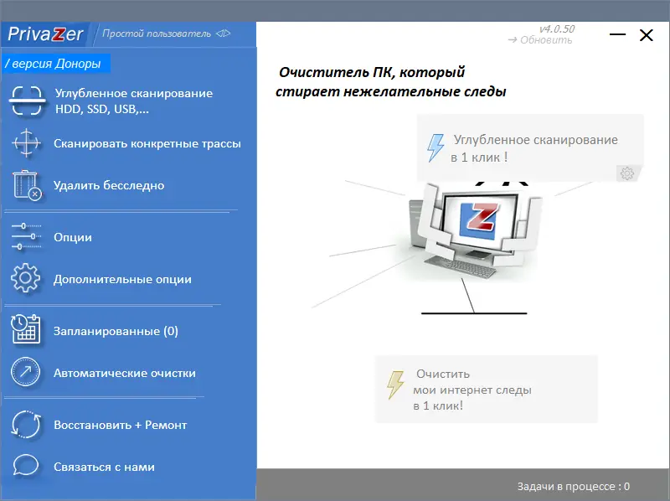
Task: Click the delete without trace trash icon
Action: coord(25,185)
